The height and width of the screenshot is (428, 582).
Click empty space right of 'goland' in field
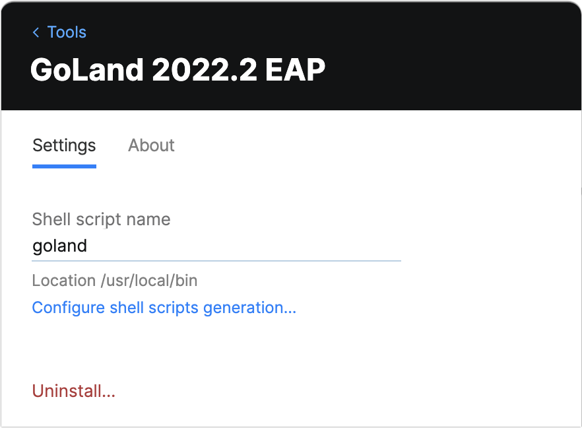(264, 246)
